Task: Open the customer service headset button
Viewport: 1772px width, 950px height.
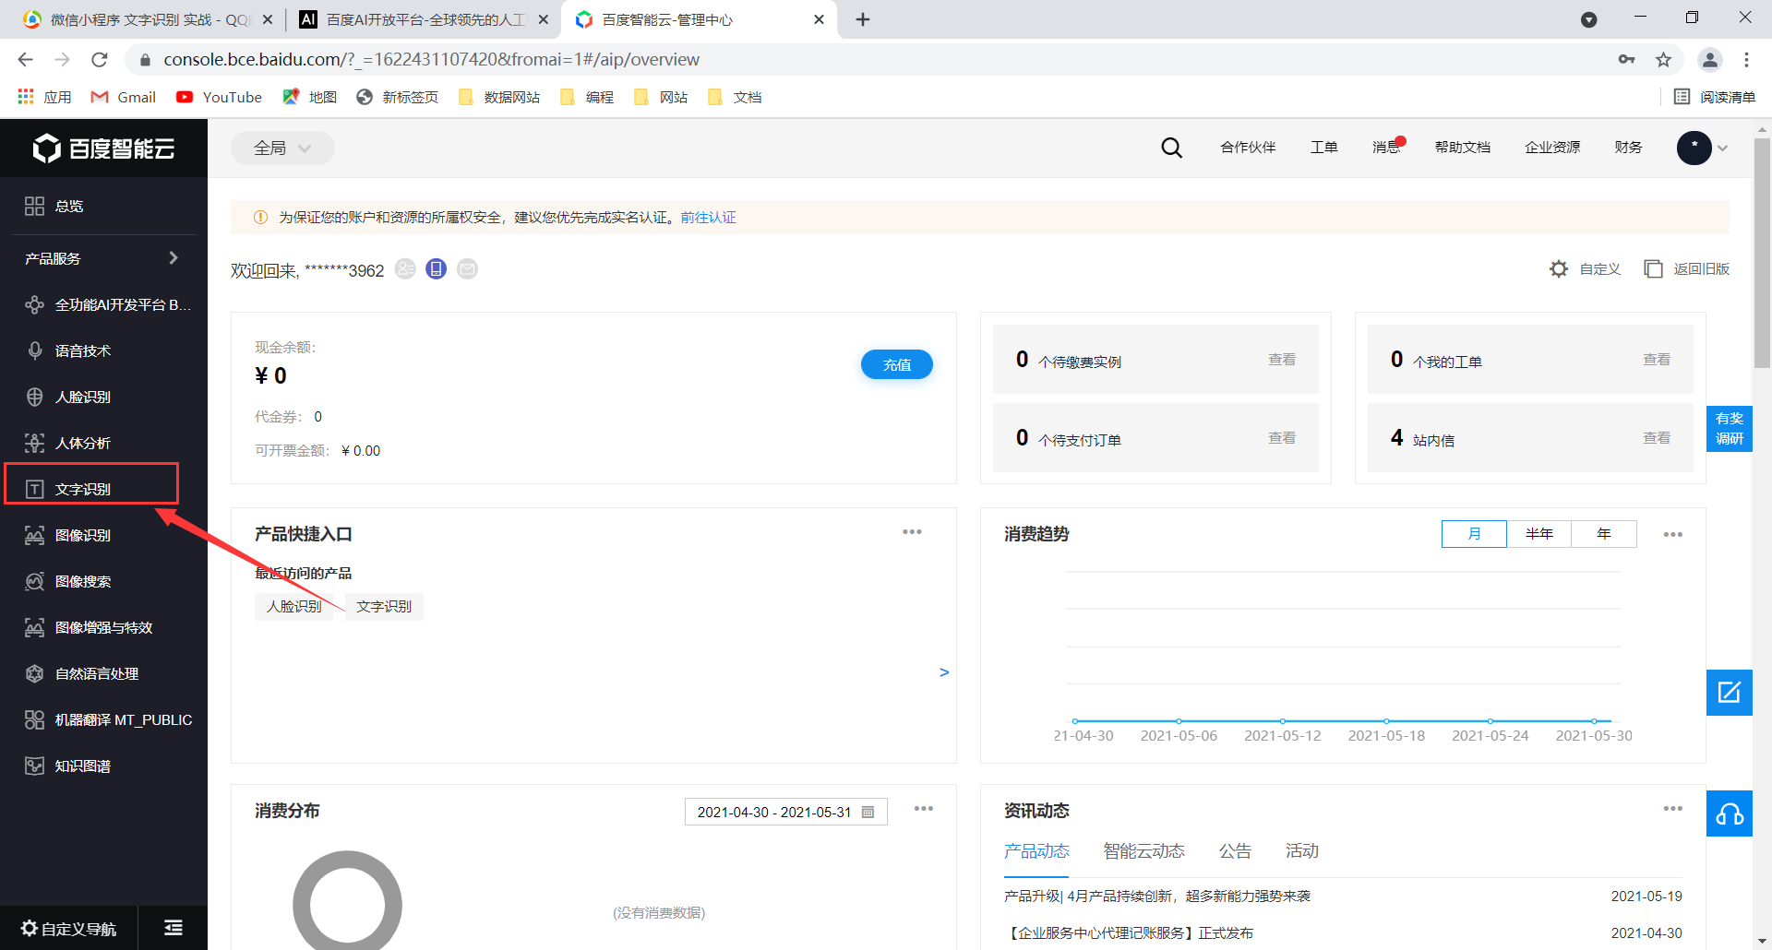Action: coord(1729,813)
